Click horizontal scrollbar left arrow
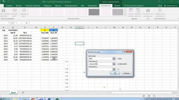Image resolution: width=179 pixels, height=100 pixels. pyautogui.click(x=110, y=92)
